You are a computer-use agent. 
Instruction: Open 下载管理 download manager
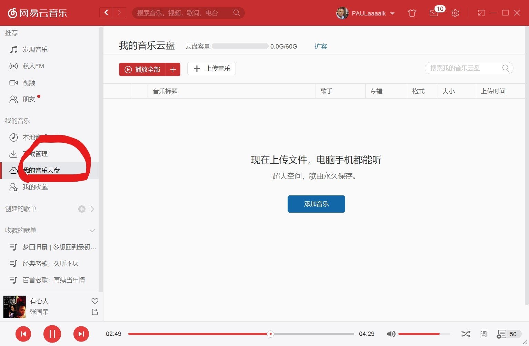36,154
